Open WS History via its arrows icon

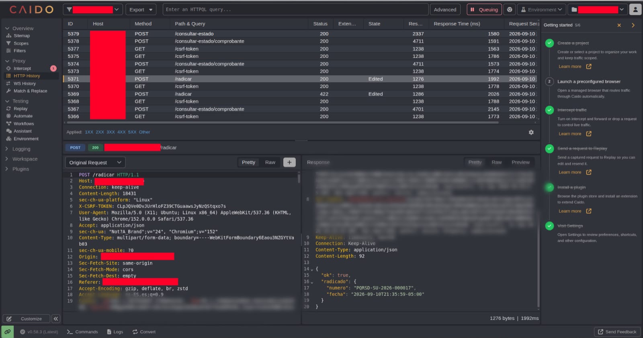pos(8,83)
